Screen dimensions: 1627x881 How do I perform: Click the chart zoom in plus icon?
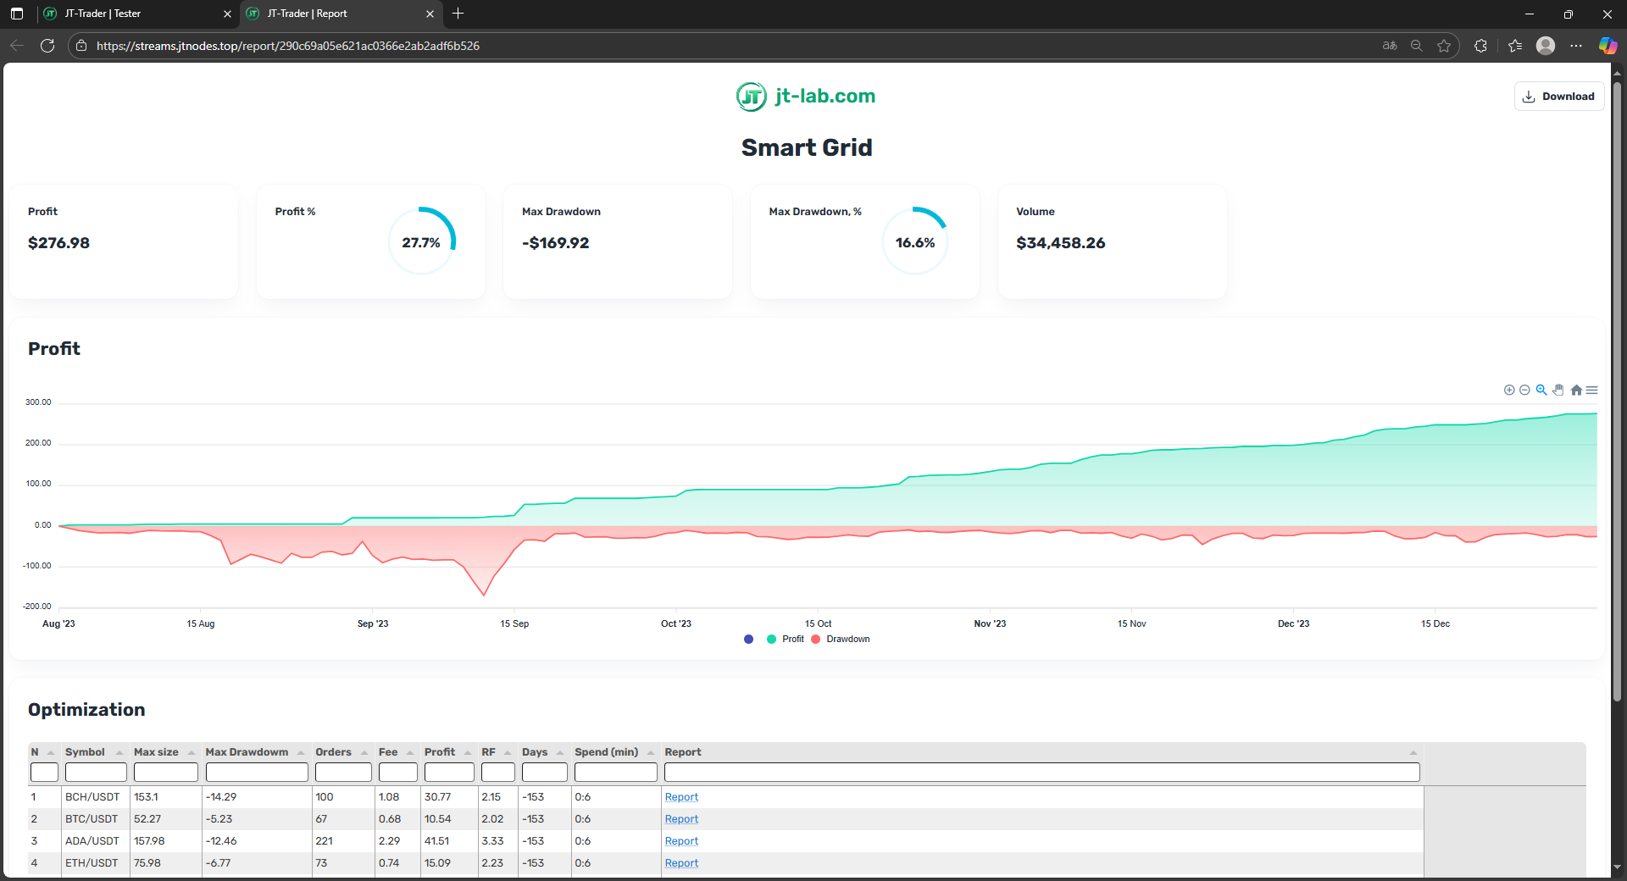click(x=1509, y=390)
